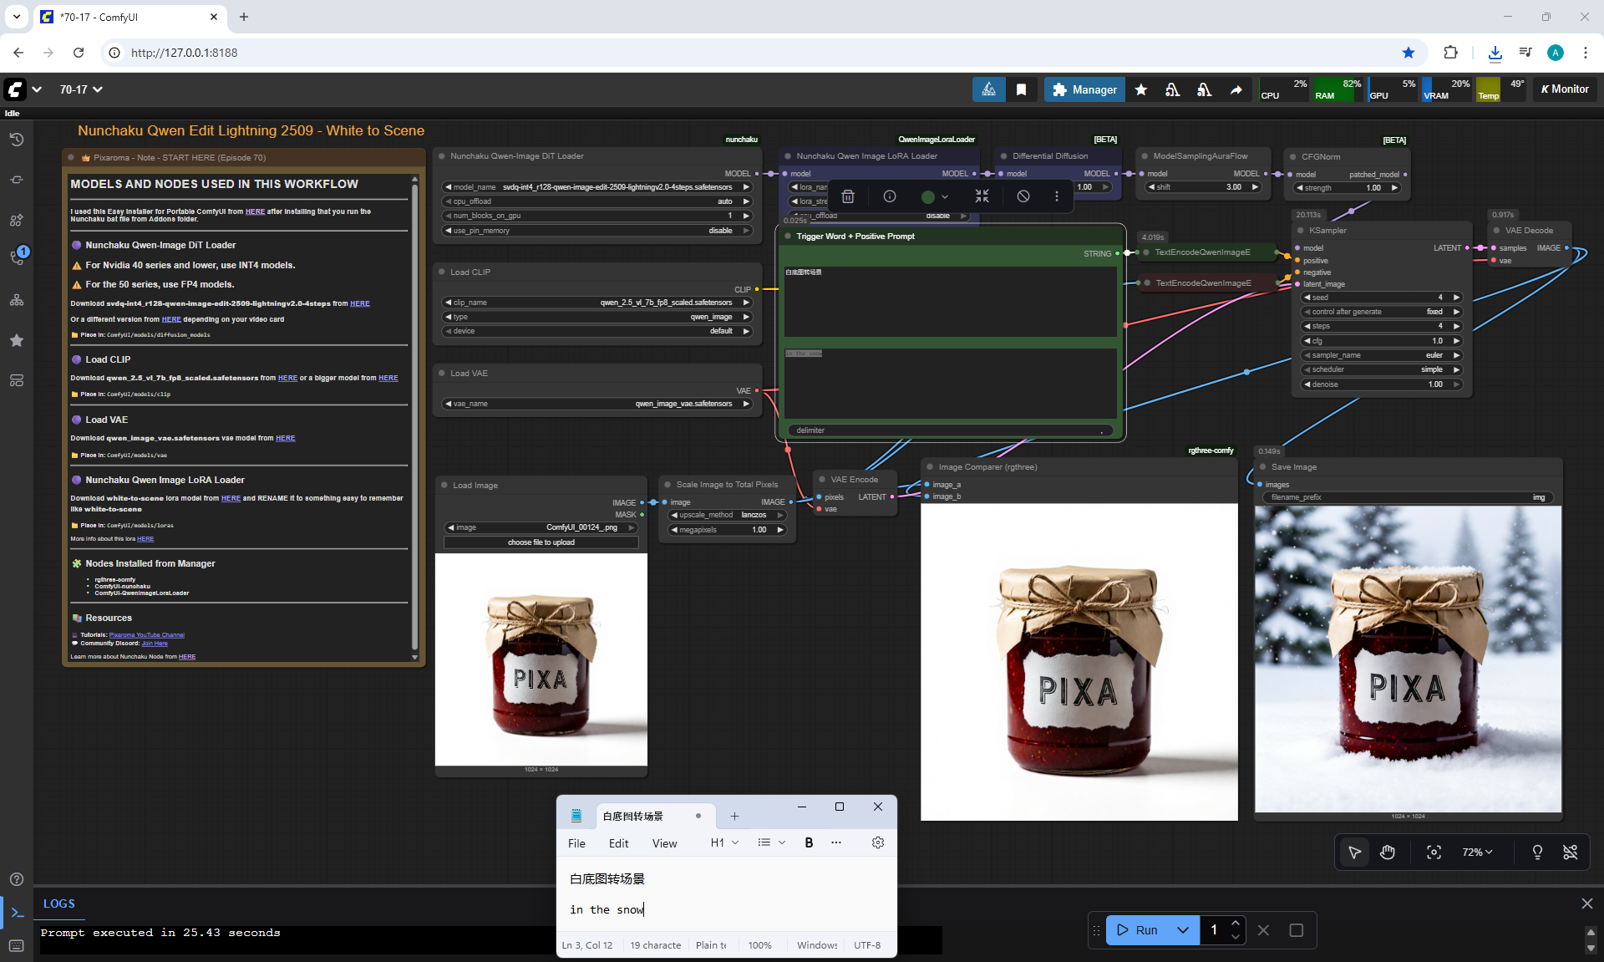
Task: Click delete trash icon on node toolbar
Action: 848,196
